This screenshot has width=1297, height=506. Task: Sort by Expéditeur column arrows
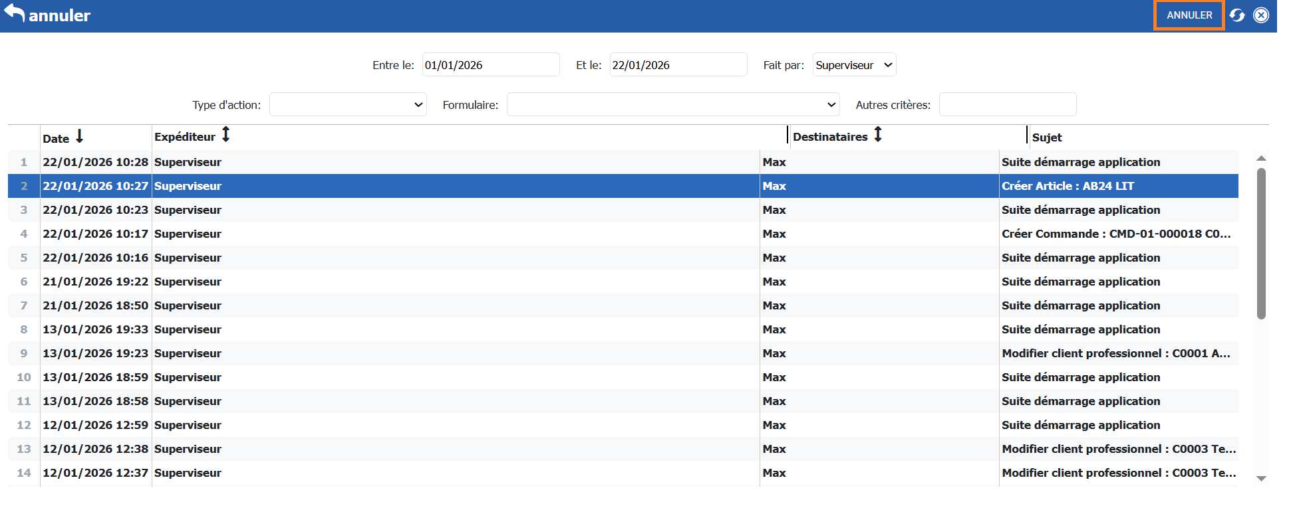pos(226,135)
